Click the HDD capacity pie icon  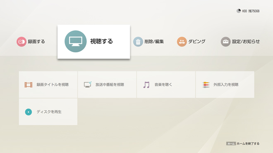click(239, 11)
